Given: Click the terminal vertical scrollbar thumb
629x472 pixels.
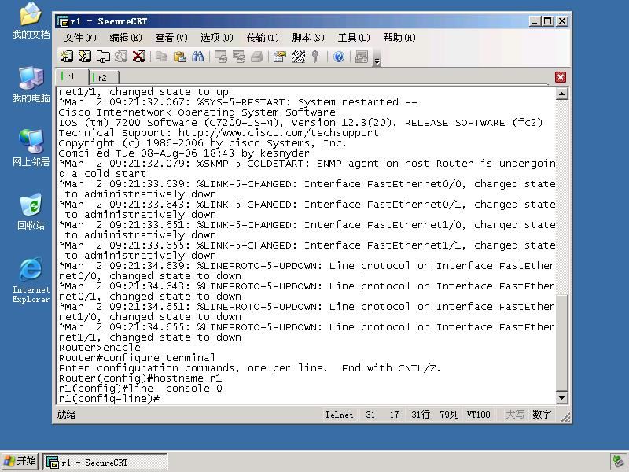Looking at the screenshot, I should click(x=561, y=343).
